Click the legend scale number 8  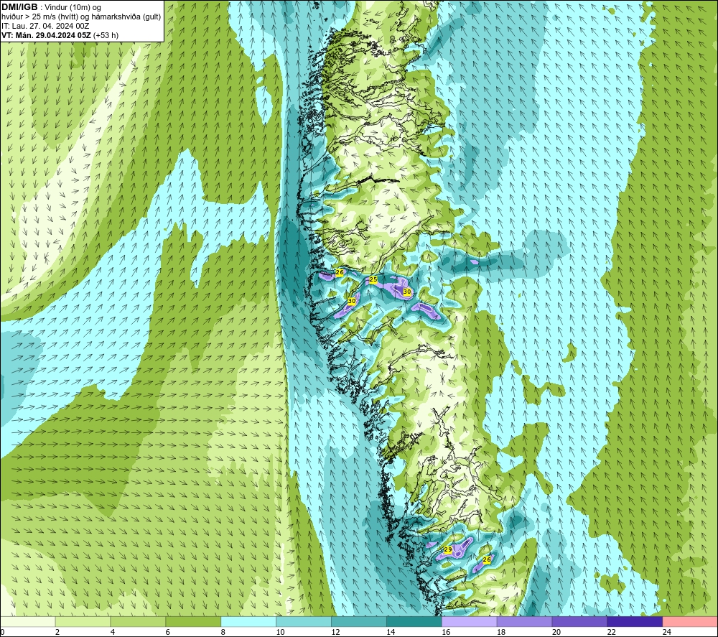click(x=223, y=632)
